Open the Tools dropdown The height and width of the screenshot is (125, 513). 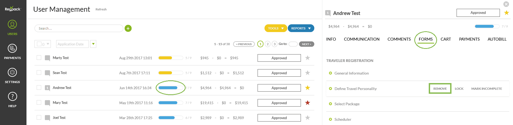[x=275, y=28]
